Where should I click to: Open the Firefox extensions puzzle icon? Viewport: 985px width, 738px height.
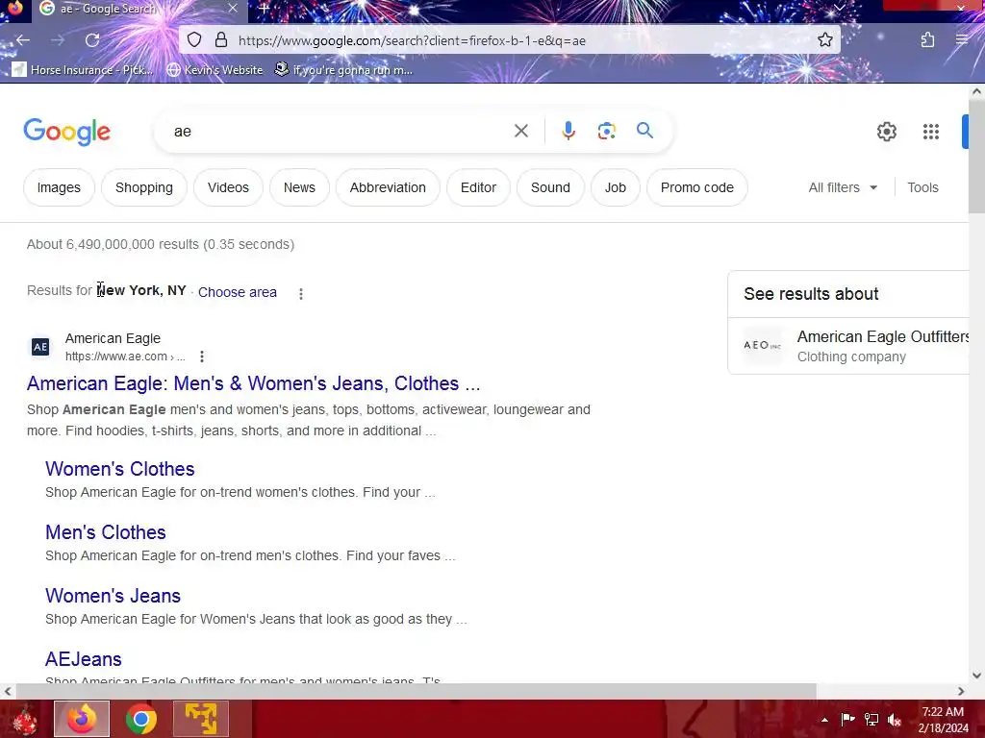tap(927, 40)
